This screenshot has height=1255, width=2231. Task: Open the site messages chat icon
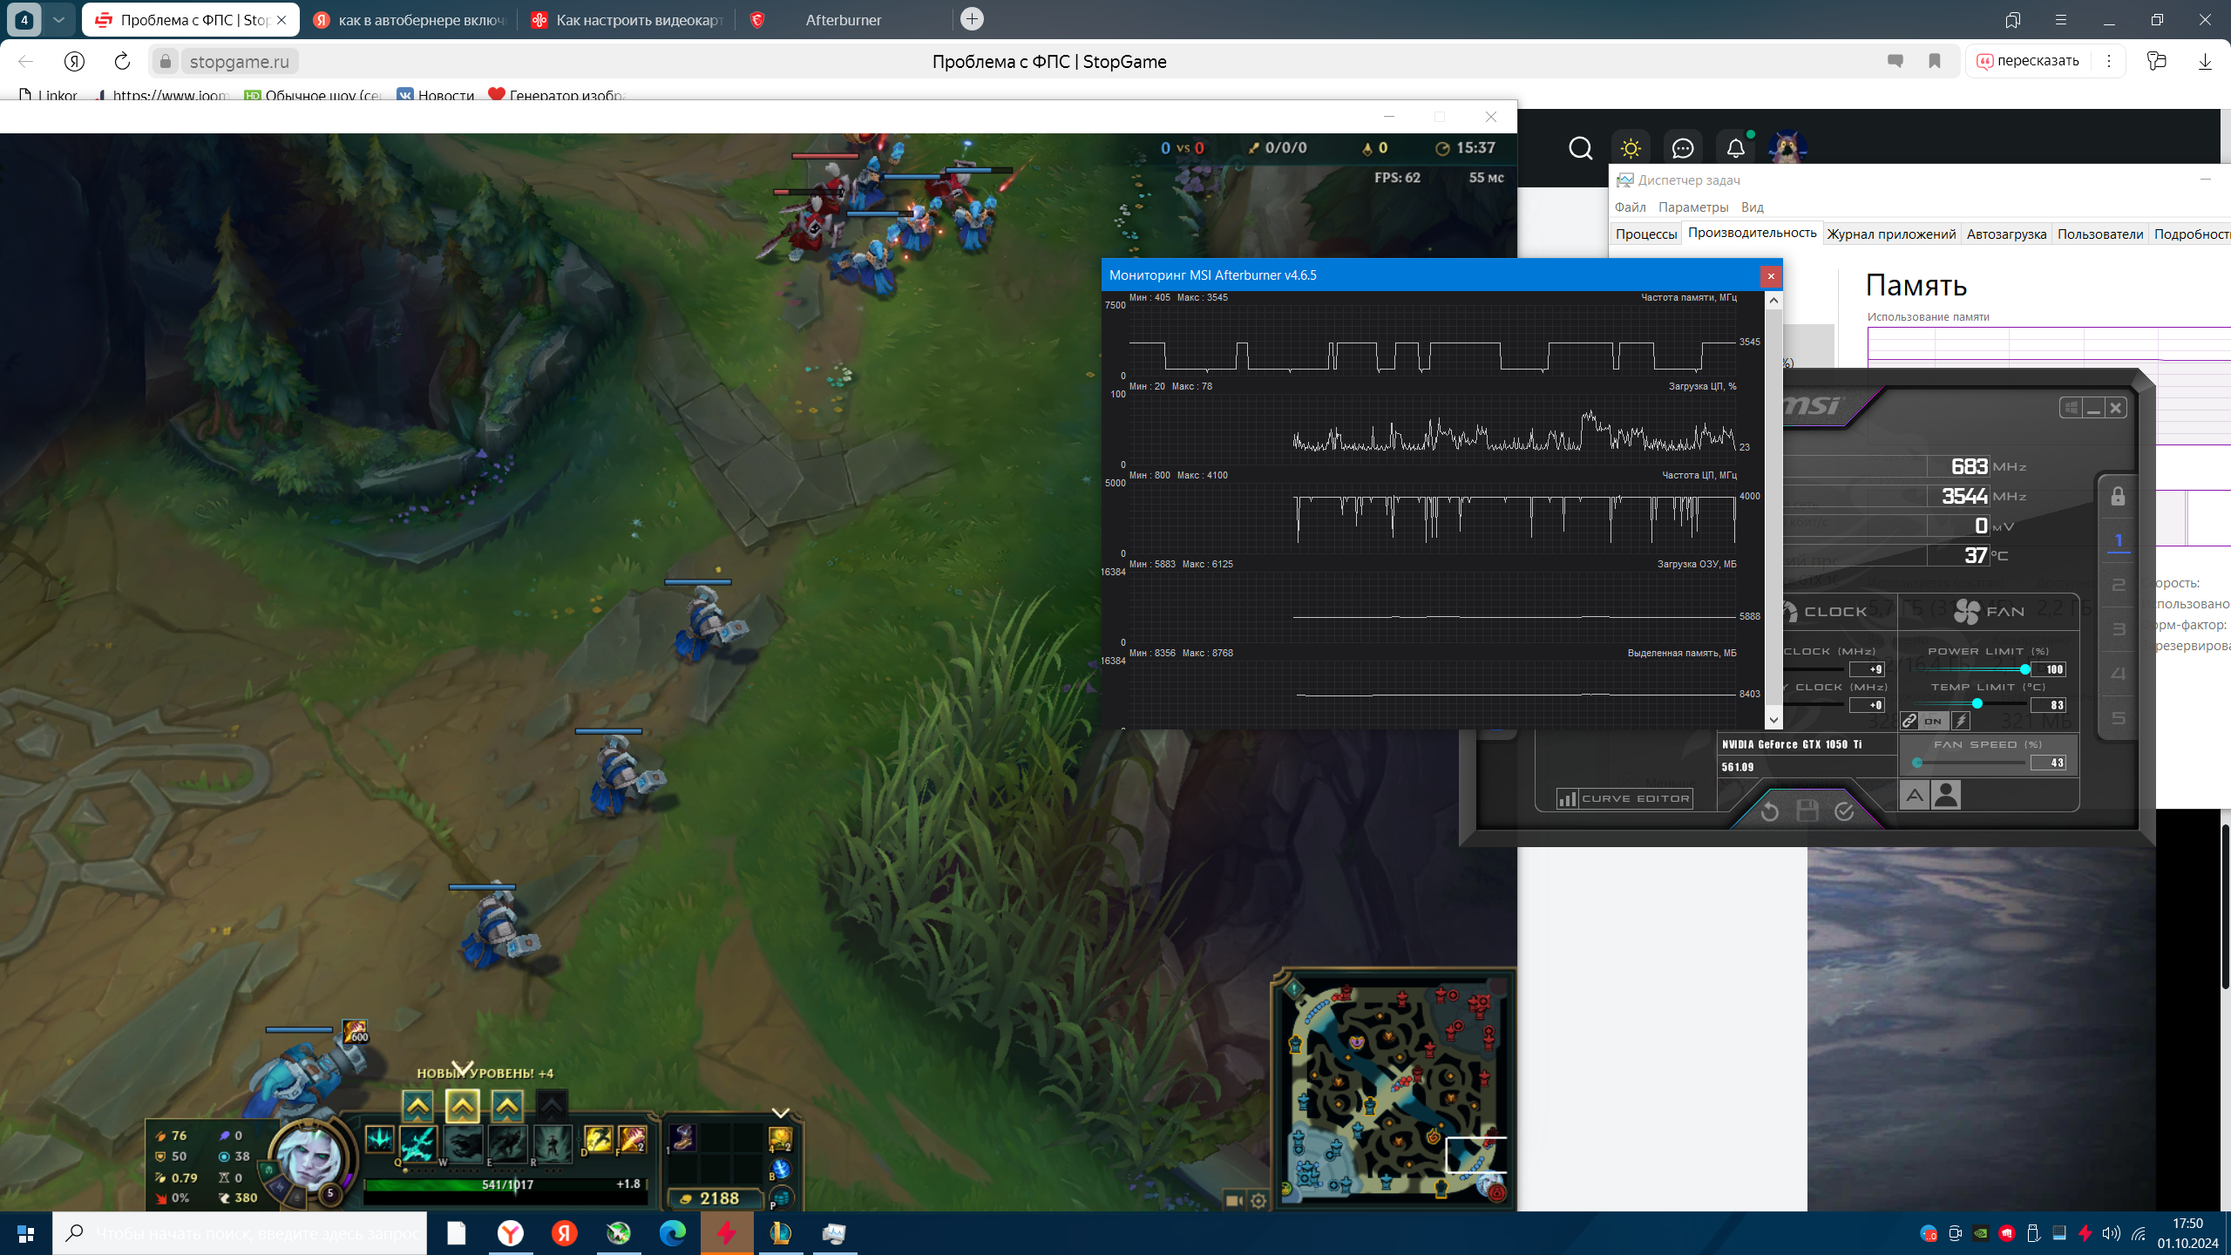[1683, 148]
